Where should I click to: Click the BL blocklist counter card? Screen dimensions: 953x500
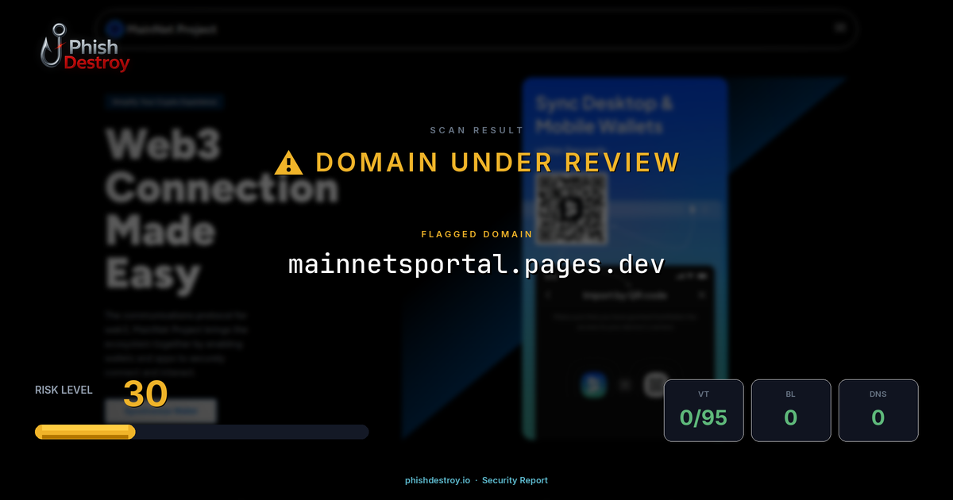(x=791, y=410)
